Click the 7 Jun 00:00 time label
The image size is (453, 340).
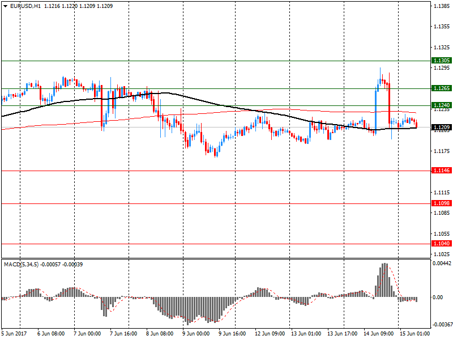pos(87,334)
